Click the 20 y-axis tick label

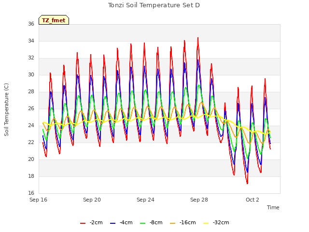pyautogui.click(x=31, y=159)
